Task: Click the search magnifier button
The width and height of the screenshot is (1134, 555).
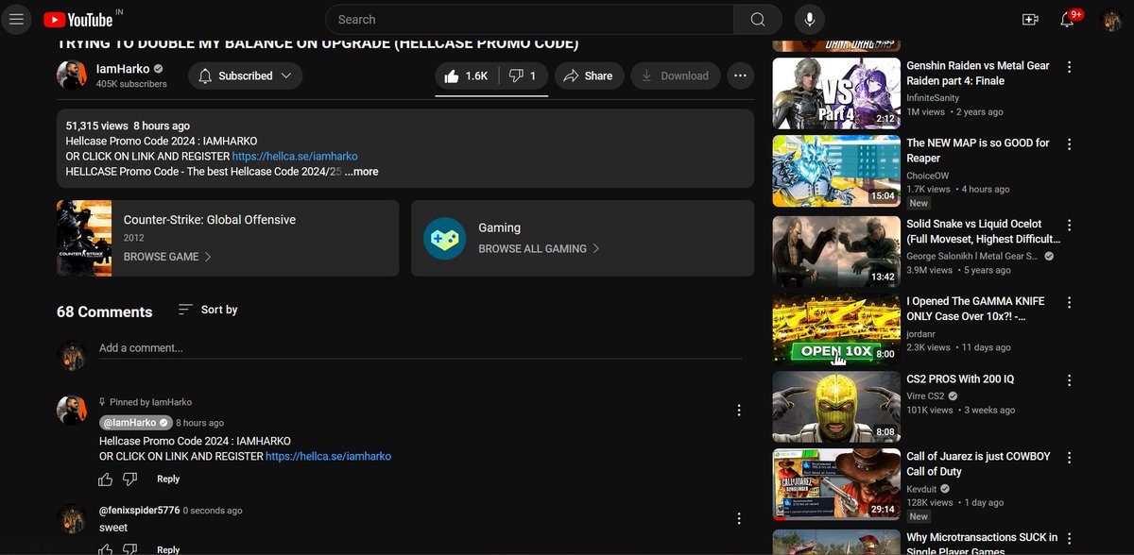Action: click(x=758, y=19)
